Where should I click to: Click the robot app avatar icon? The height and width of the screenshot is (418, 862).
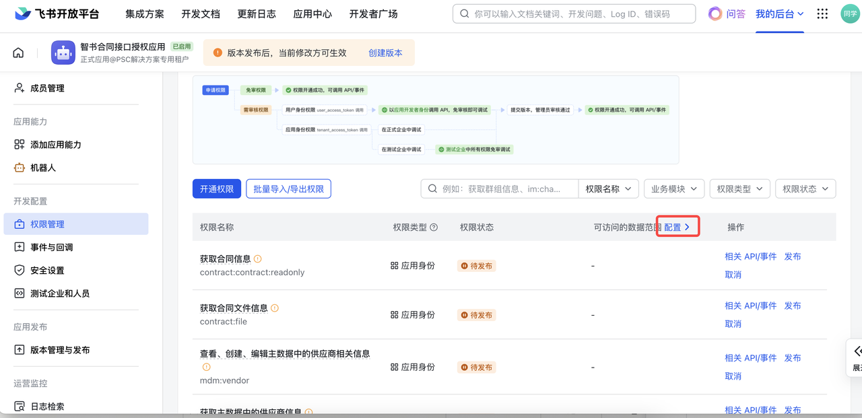coord(63,53)
